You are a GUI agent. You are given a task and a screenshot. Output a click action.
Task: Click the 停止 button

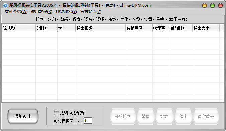(x=183, y=116)
